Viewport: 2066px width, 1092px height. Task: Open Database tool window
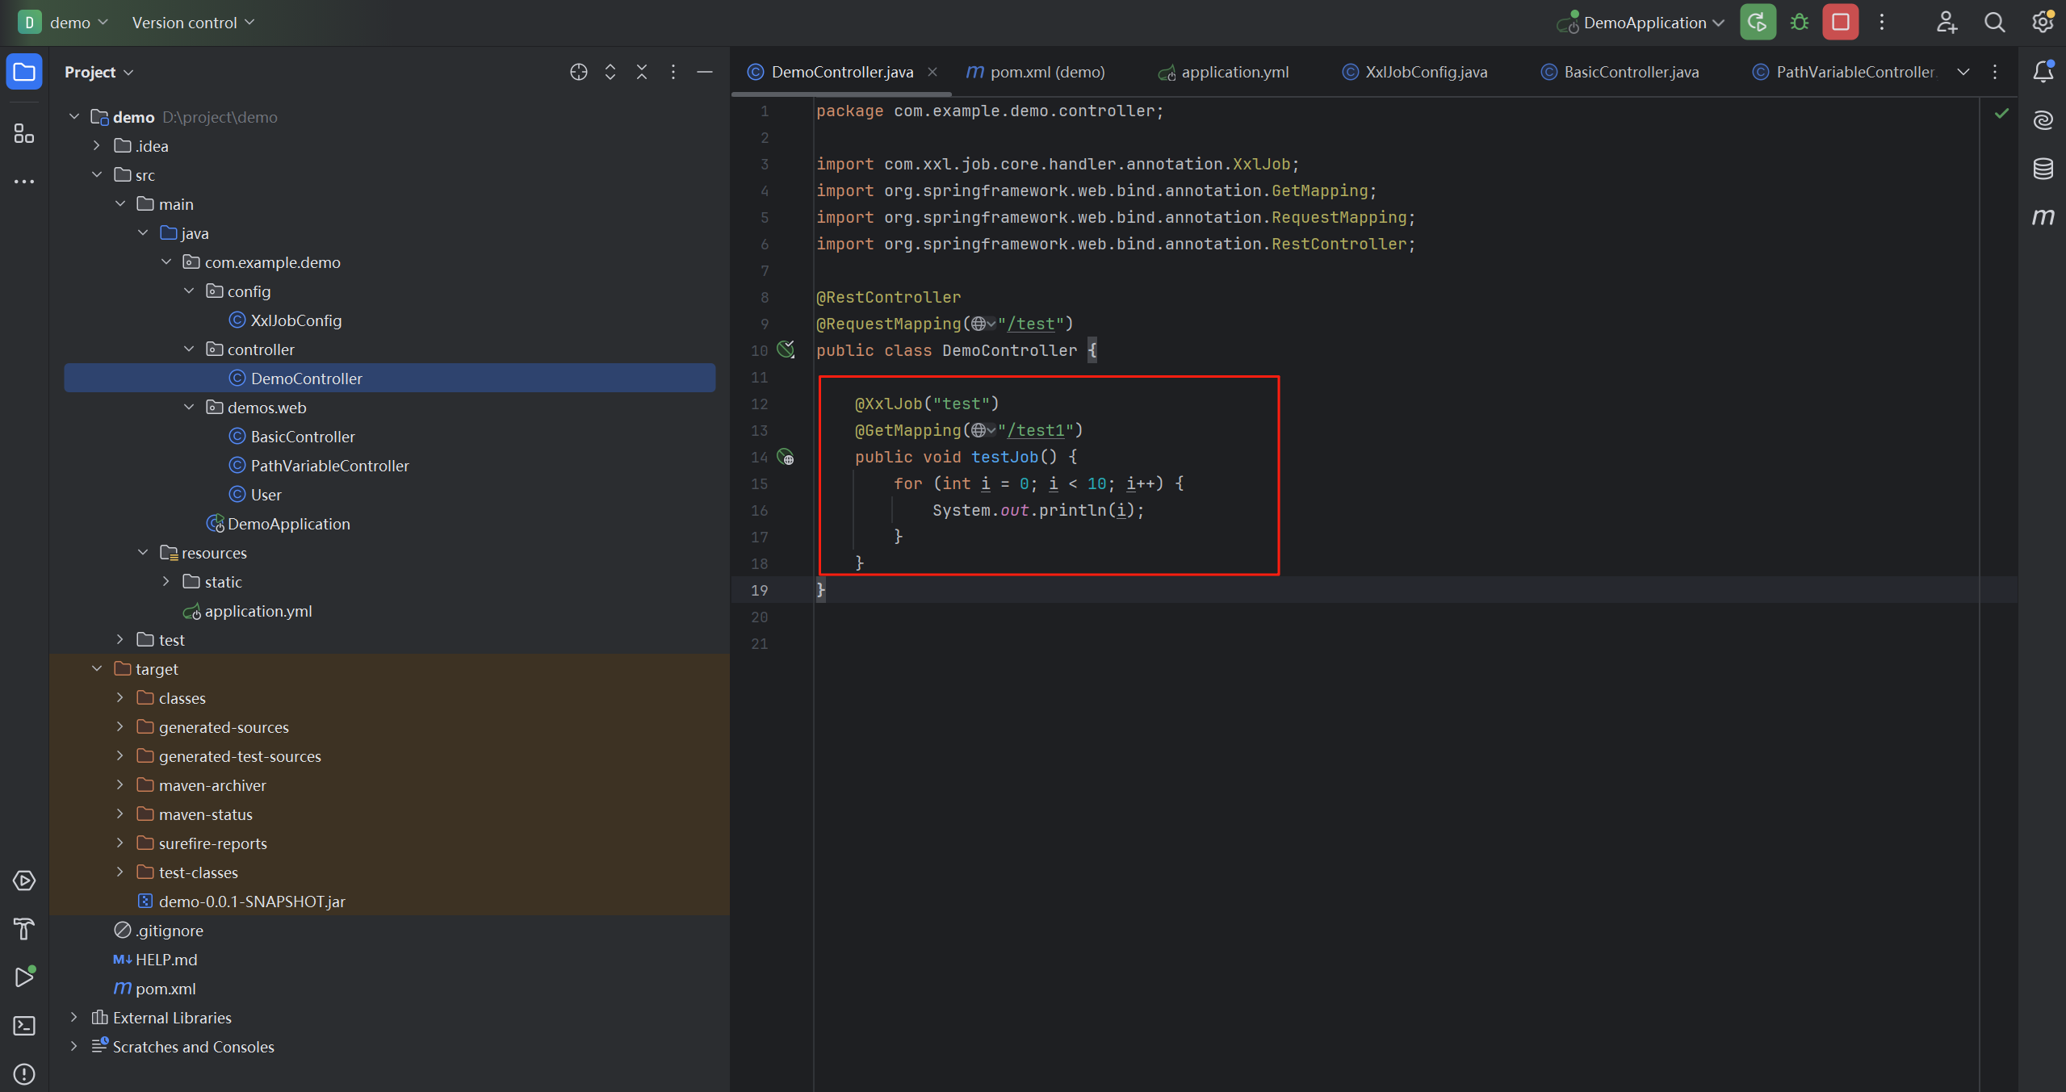click(2043, 169)
